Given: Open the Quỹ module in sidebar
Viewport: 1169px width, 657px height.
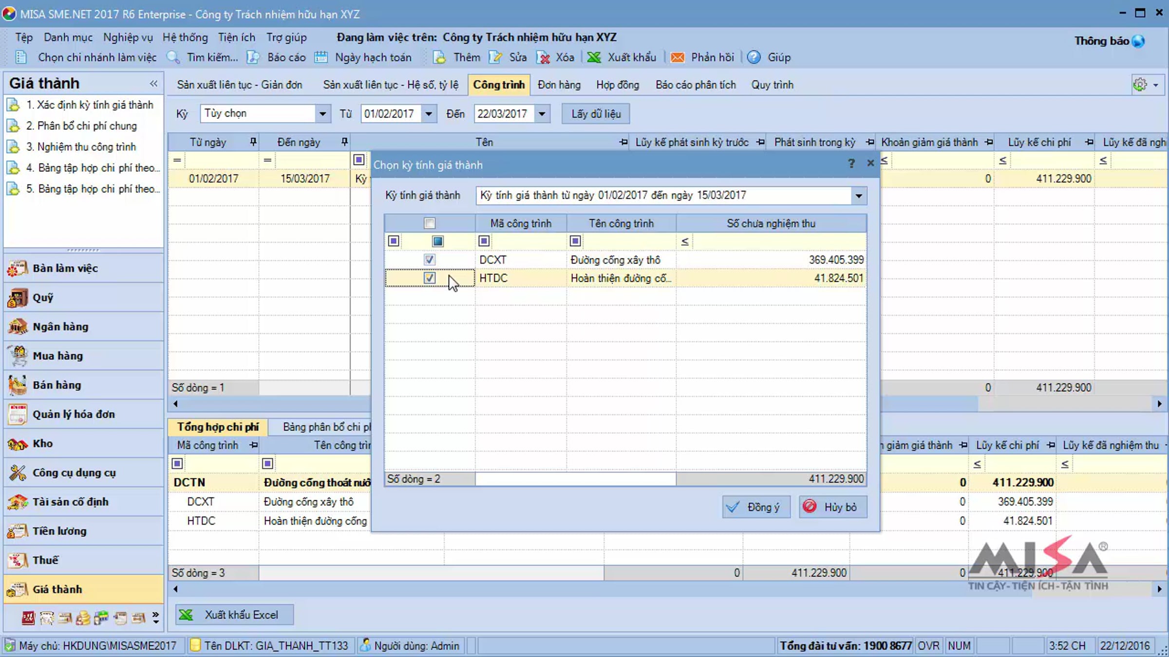Looking at the screenshot, I should (x=83, y=297).
